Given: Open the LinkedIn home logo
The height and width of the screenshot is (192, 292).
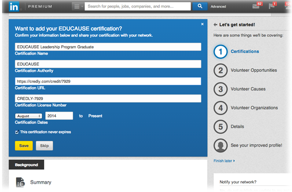Looking at the screenshot, I should coord(14,7).
